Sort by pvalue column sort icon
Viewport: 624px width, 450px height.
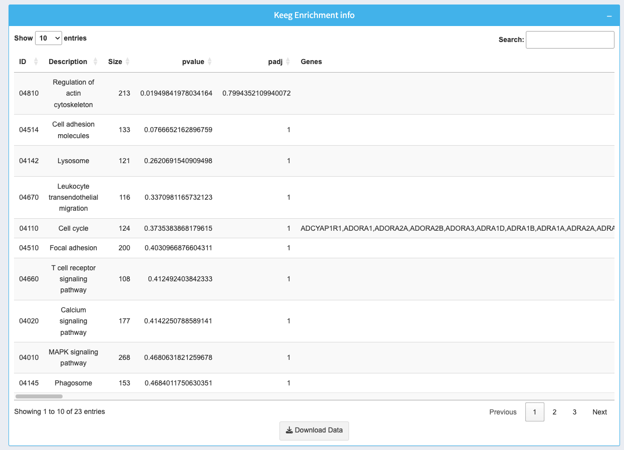(x=209, y=62)
